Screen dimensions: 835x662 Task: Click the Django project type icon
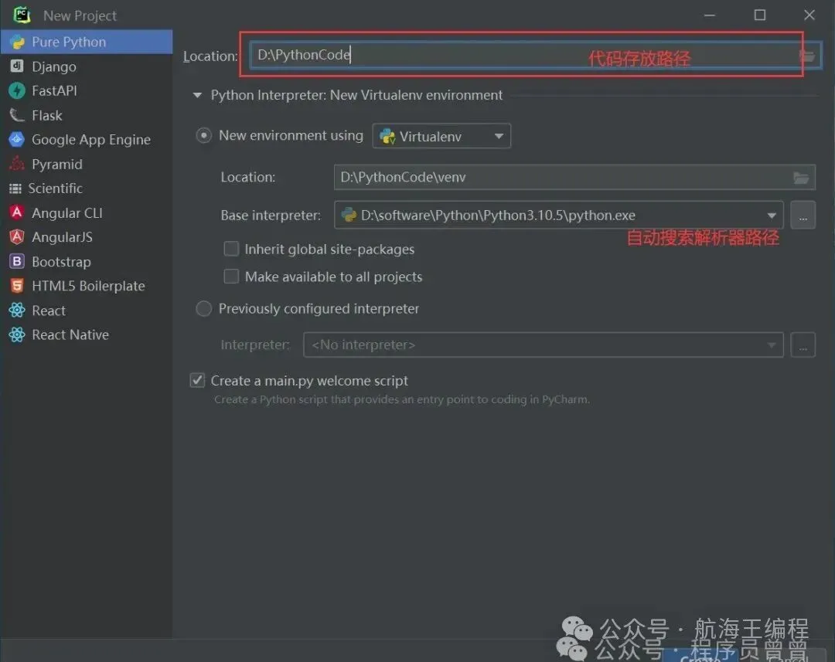(17, 66)
